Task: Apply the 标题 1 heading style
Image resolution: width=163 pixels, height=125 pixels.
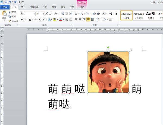Action: pos(151,15)
